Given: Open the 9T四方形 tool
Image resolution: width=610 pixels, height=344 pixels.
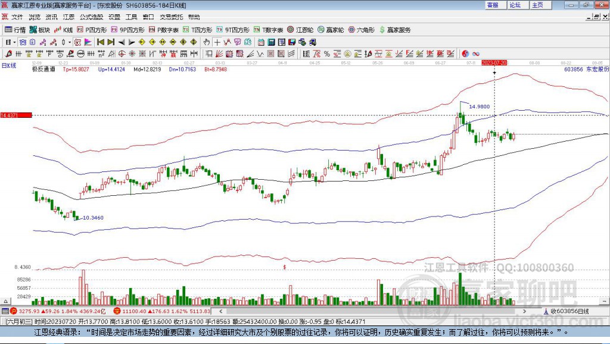Looking at the screenshot, I should click(x=233, y=30).
